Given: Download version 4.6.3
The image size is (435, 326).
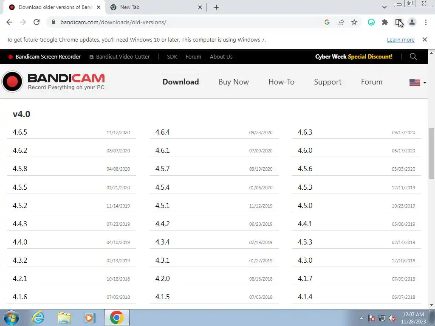Looking at the screenshot, I should coord(305,132).
